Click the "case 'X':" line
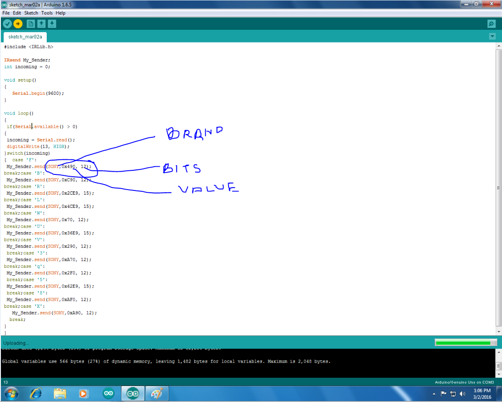The height and width of the screenshot is (402, 502). coord(24,306)
